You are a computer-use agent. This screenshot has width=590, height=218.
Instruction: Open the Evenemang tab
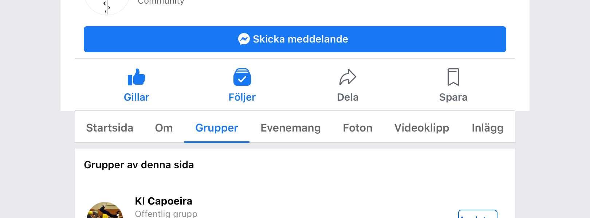pos(291,128)
